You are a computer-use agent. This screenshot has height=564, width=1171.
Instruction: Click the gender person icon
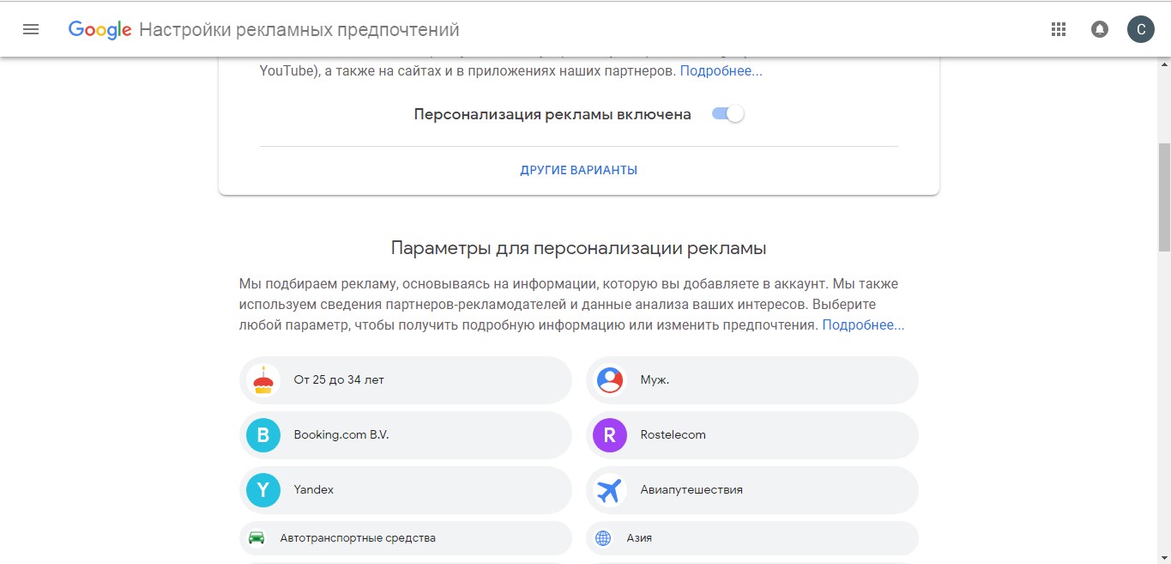610,380
